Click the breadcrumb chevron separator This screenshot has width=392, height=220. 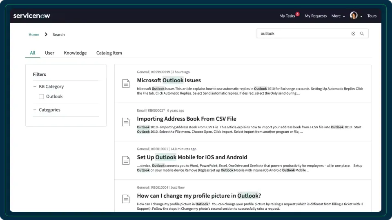[x=46, y=34]
